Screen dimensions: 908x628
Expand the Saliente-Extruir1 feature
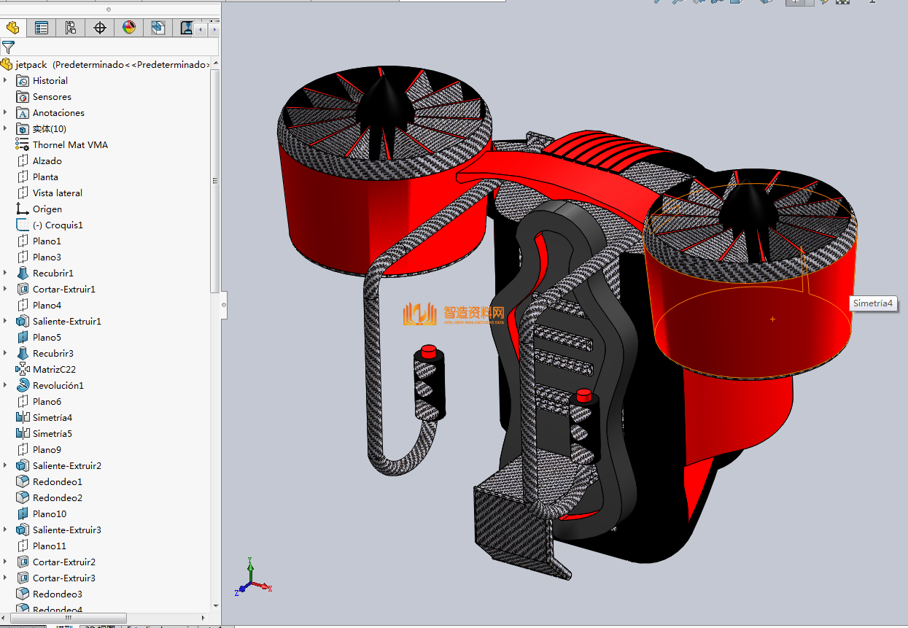[x=6, y=321]
